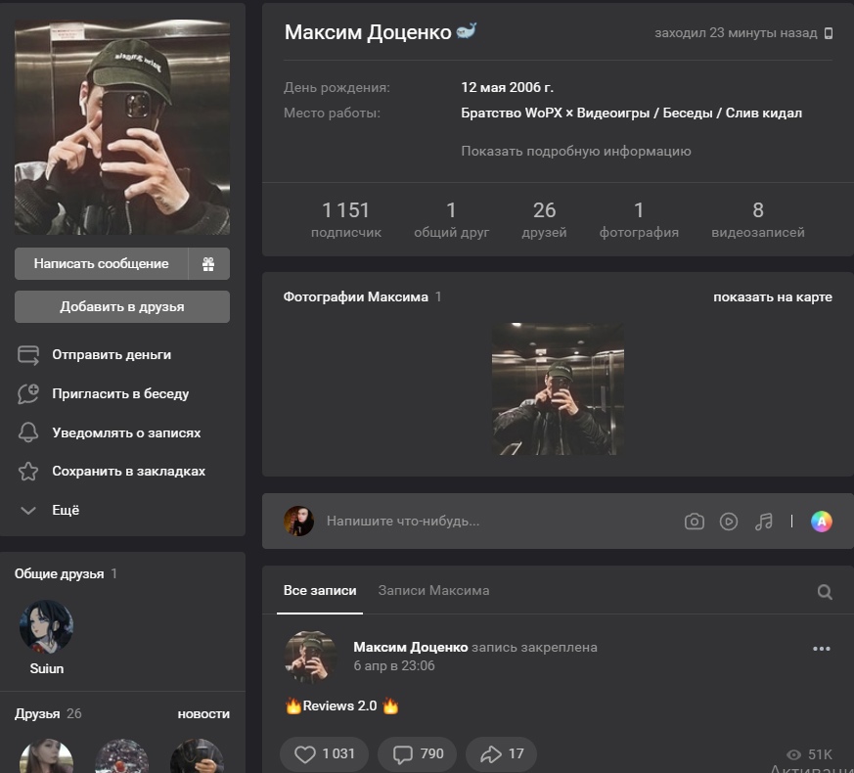Switch to the Записи Максима tab
The height and width of the screenshot is (773, 854).
pyautogui.click(x=433, y=591)
